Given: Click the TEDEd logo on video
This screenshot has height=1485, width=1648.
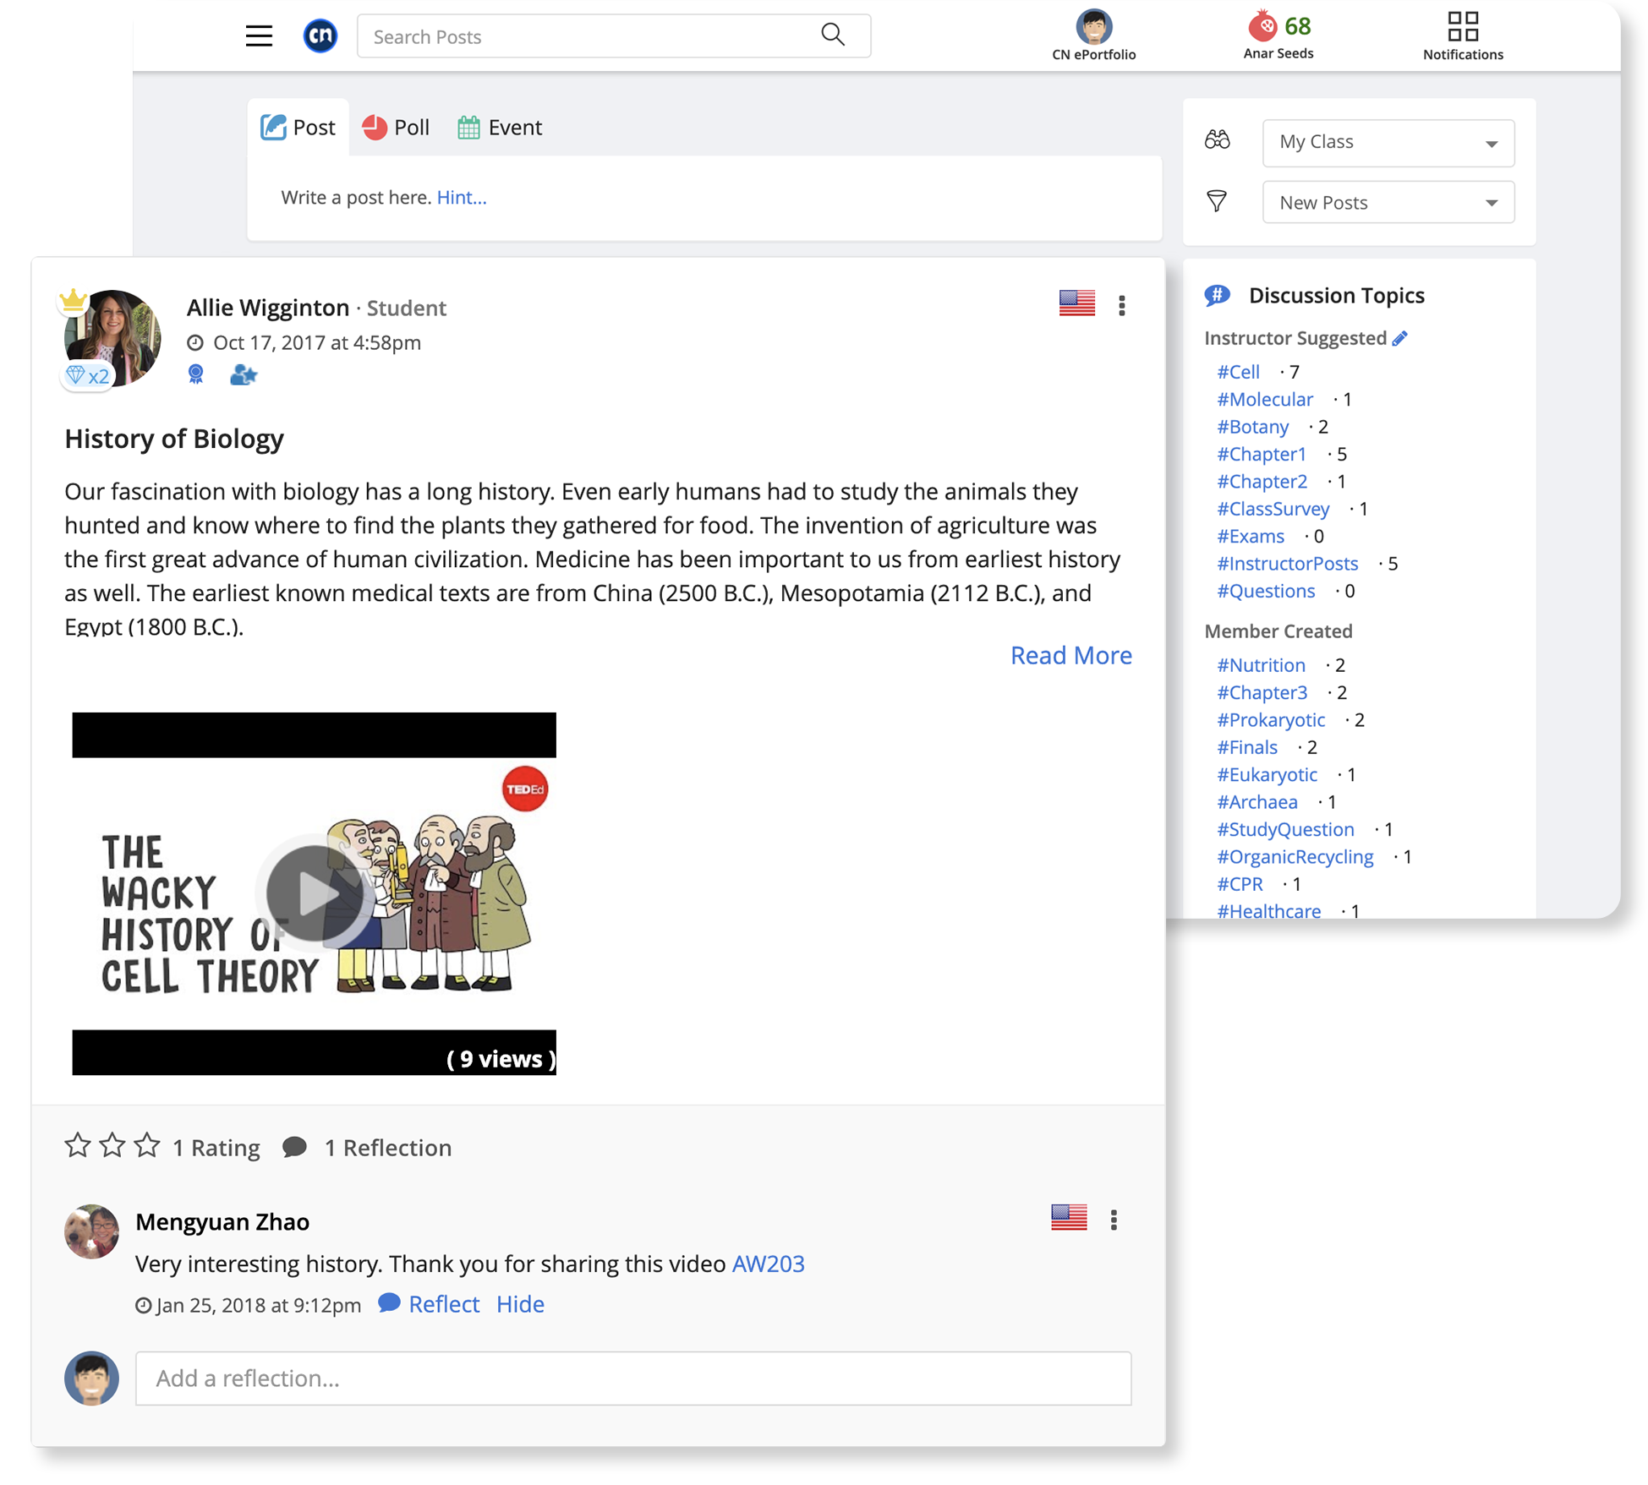Looking at the screenshot, I should tap(524, 789).
